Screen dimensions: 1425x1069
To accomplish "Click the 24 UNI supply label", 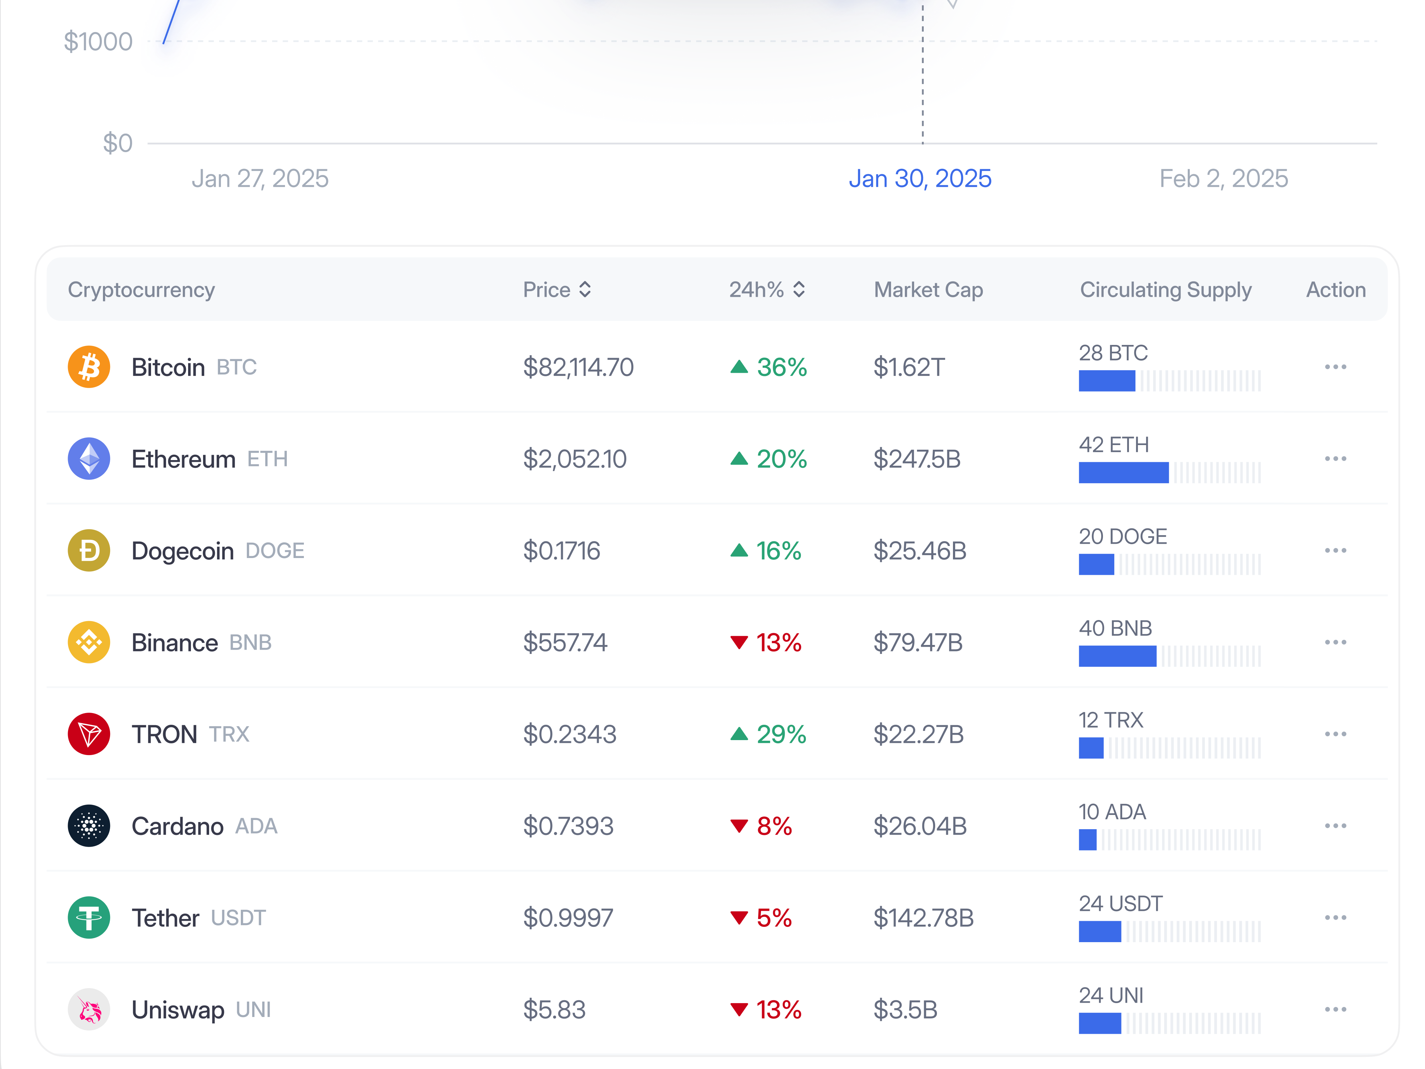I will pyautogui.click(x=1111, y=996).
